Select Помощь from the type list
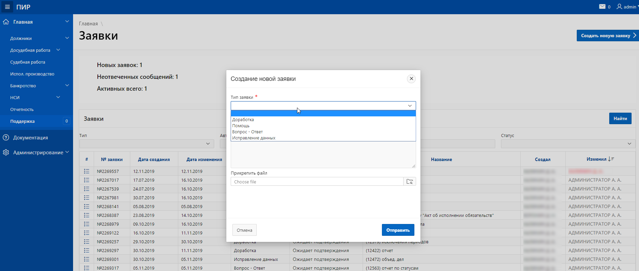 (x=323, y=126)
